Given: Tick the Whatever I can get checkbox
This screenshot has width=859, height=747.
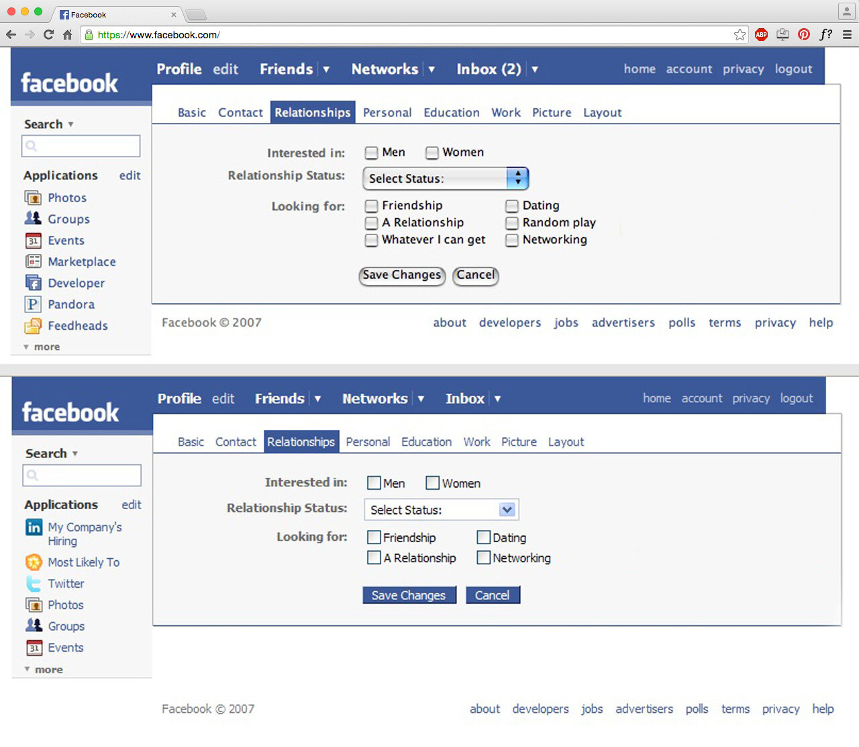Looking at the screenshot, I should click(371, 240).
